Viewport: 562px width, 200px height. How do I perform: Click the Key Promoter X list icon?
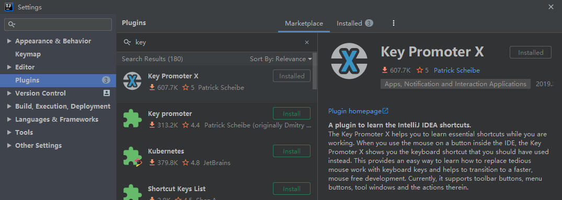[132, 81]
